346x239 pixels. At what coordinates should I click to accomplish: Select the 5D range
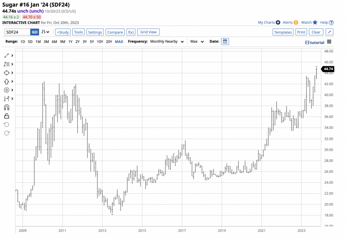click(x=30, y=41)
